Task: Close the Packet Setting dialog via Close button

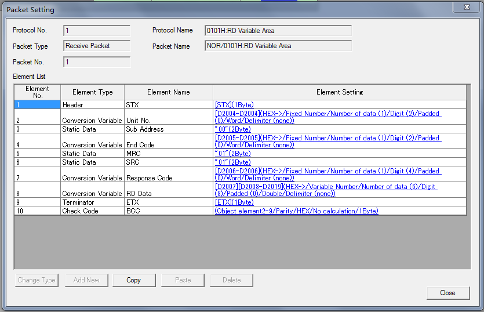Action: [x=447, y=293]
